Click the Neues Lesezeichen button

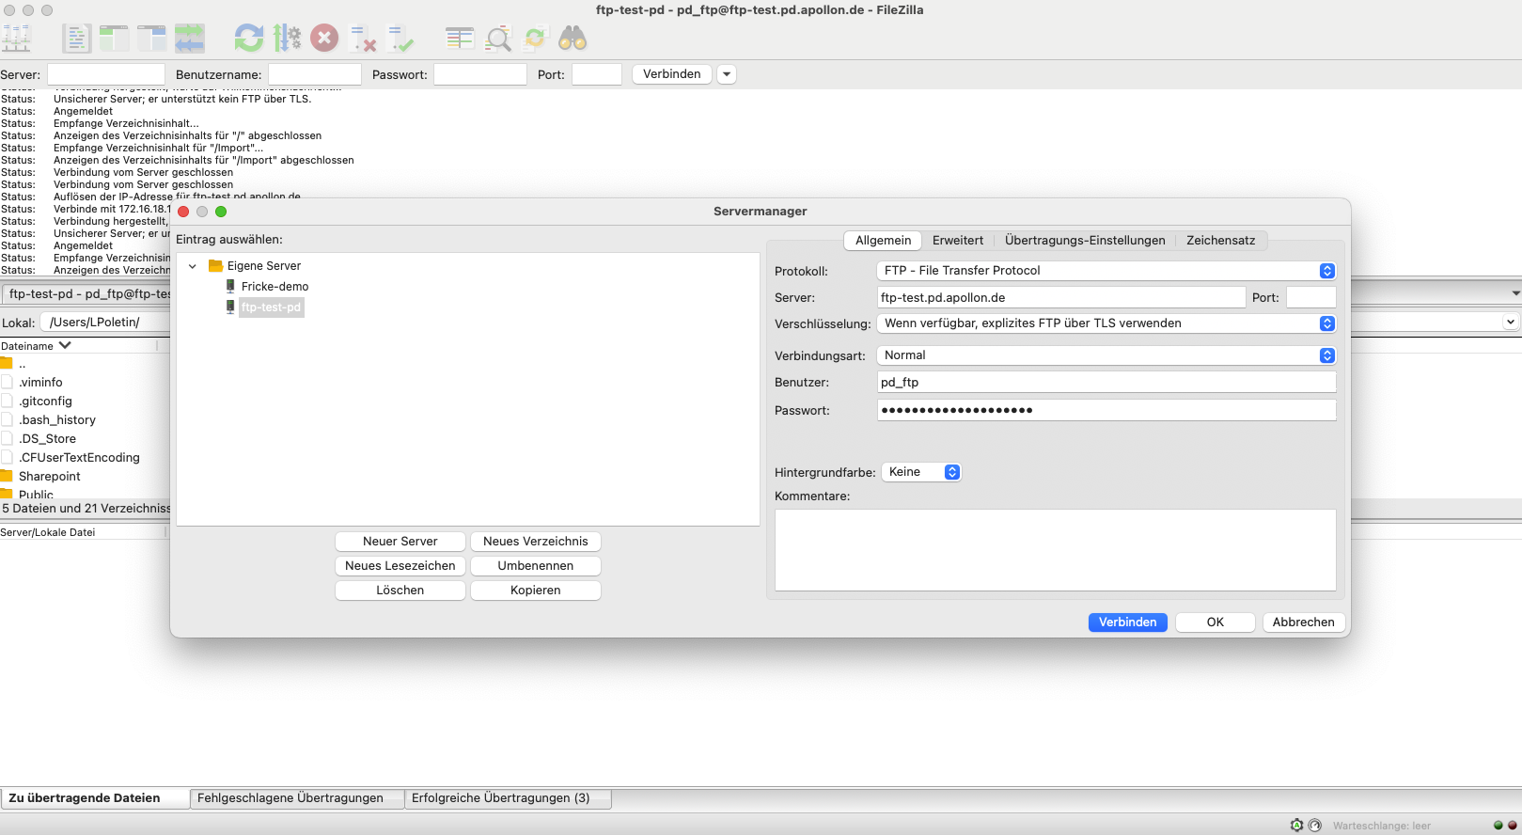[400, 566]
